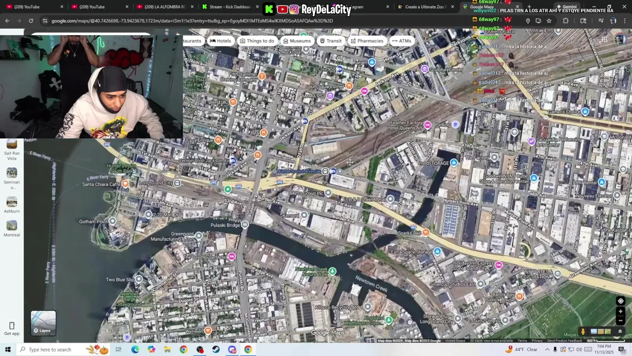The height and width of the screenshot is (356, 632).
Task: Open the Windows Start menu
Action: coord(7,350)
